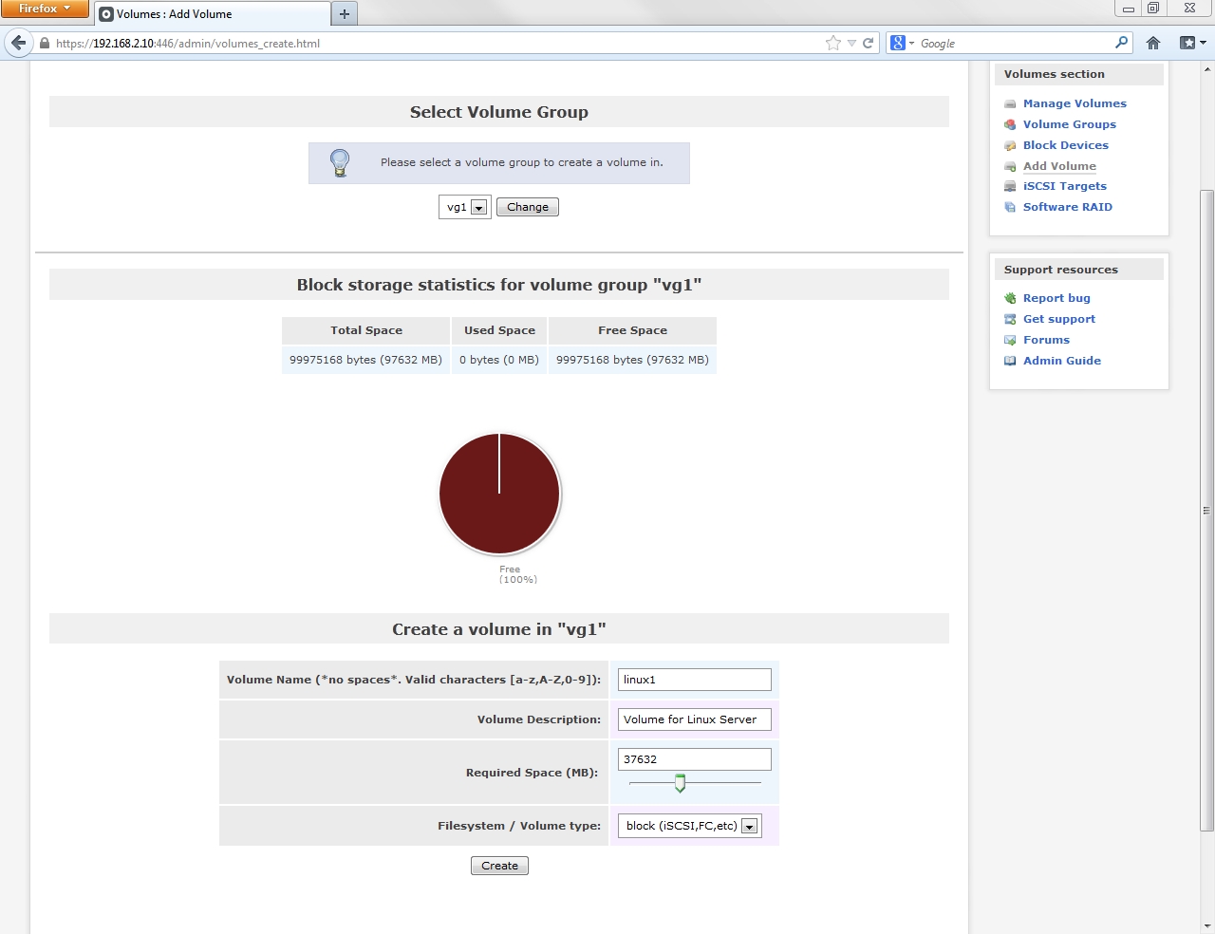Click the Volume Name input field
This screenshot has height=934, width=1215.
(x=694, y=680)
